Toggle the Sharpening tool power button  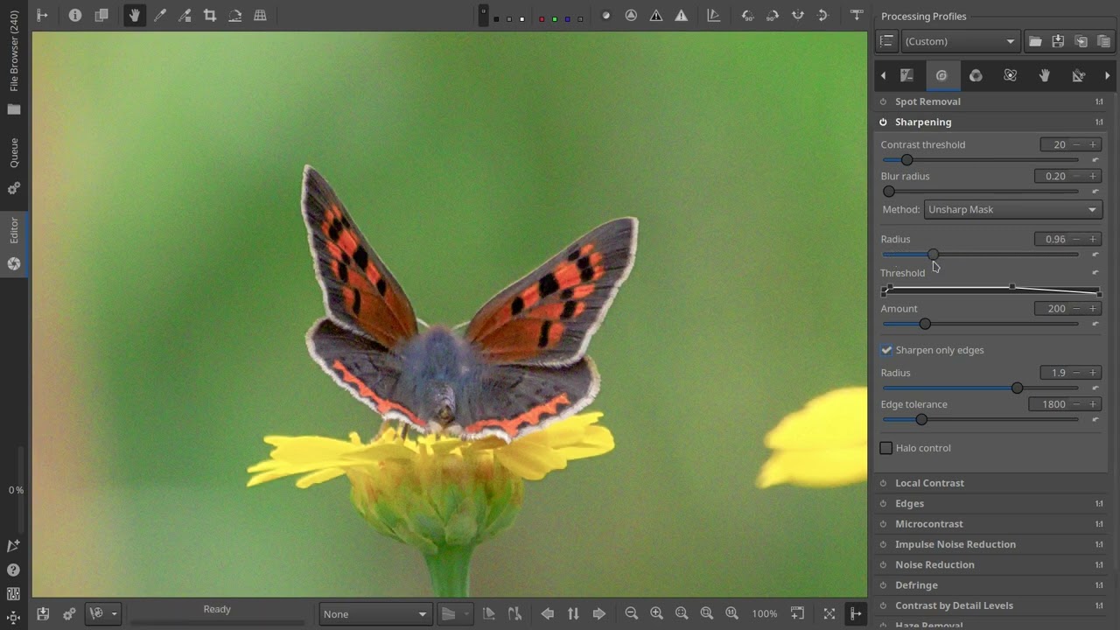point(883,122)
